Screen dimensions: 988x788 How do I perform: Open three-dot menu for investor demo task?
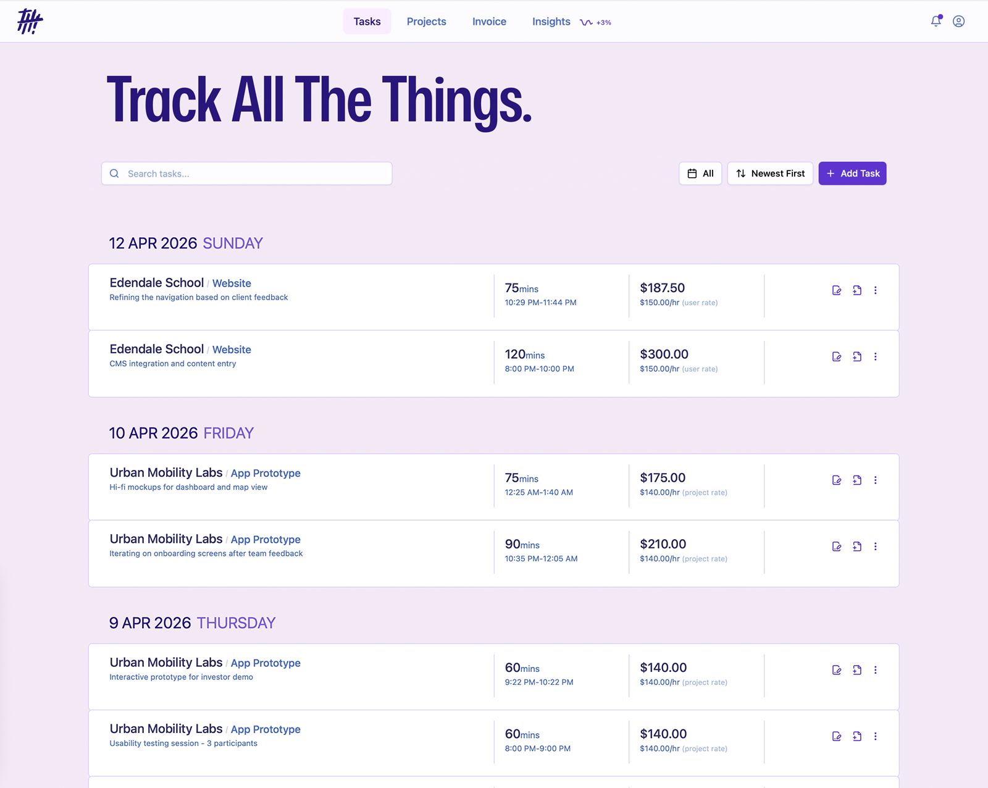876,669
